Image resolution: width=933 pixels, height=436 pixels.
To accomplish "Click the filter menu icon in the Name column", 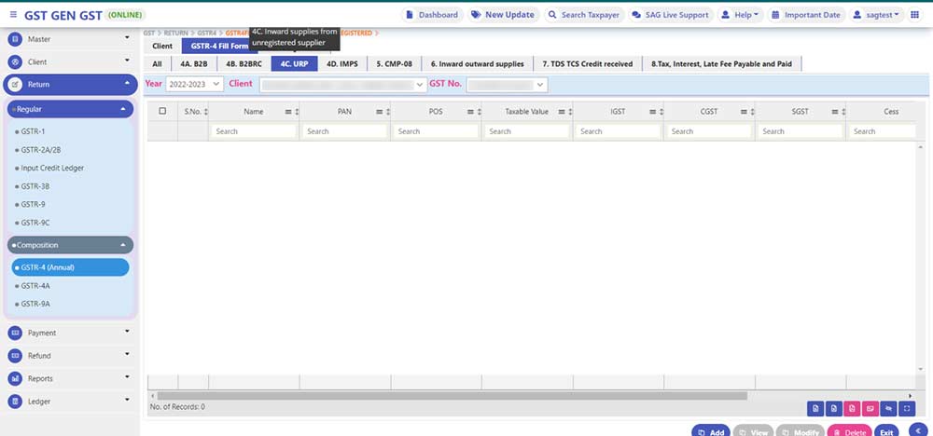I will tap(288, 112).
